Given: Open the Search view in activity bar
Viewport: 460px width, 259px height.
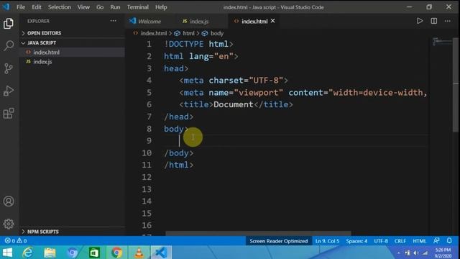Looking at the screenshot, I should point(9,46).
